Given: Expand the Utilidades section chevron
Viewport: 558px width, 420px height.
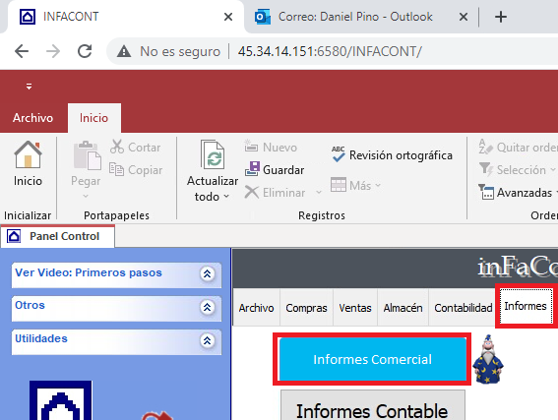Looking at the screenshot, I should click(207, 340).
